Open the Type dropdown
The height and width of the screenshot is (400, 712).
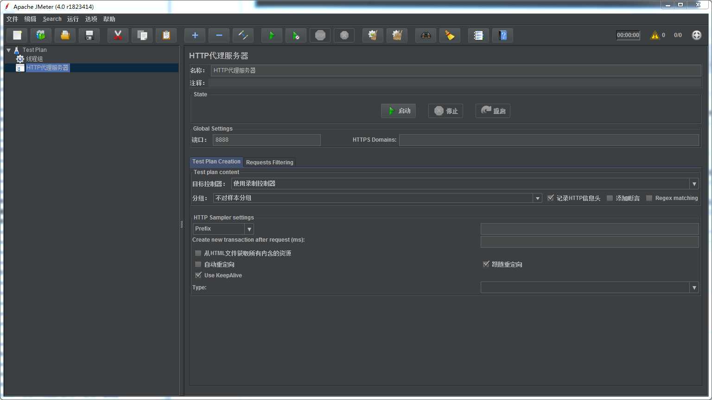point(694,287)
